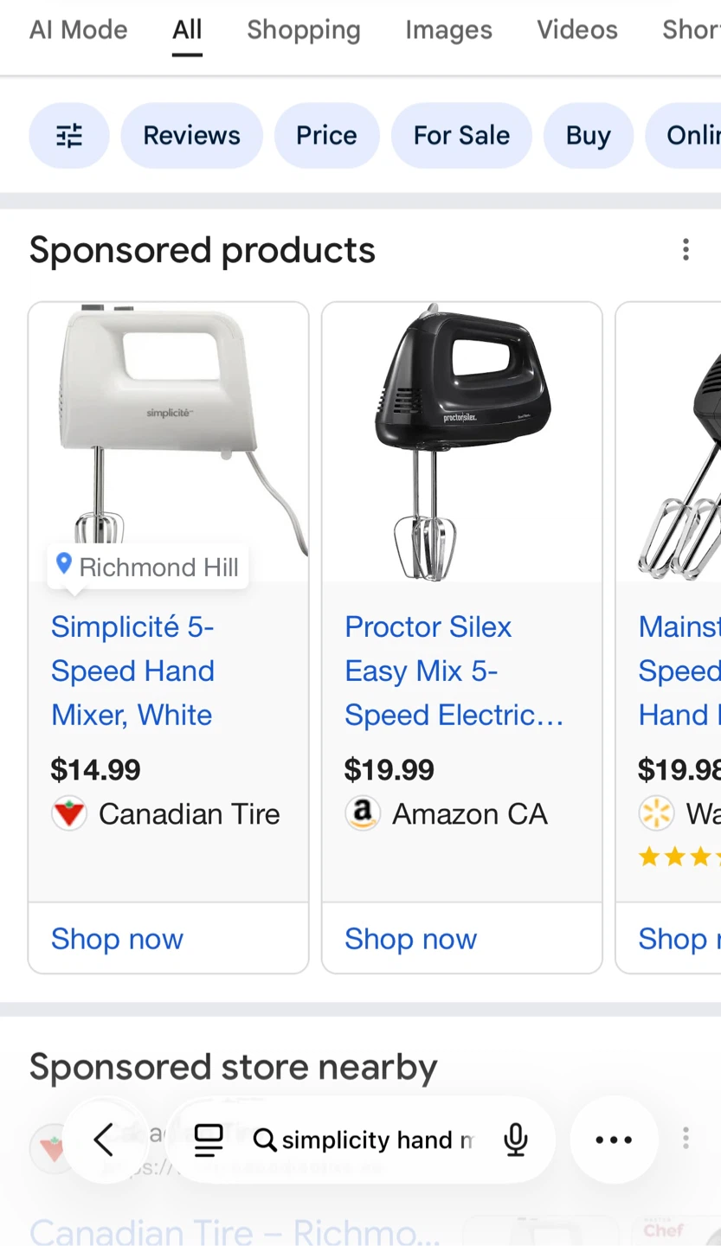Tap the three-dot menu beside Sponsored products

[686, 250]
